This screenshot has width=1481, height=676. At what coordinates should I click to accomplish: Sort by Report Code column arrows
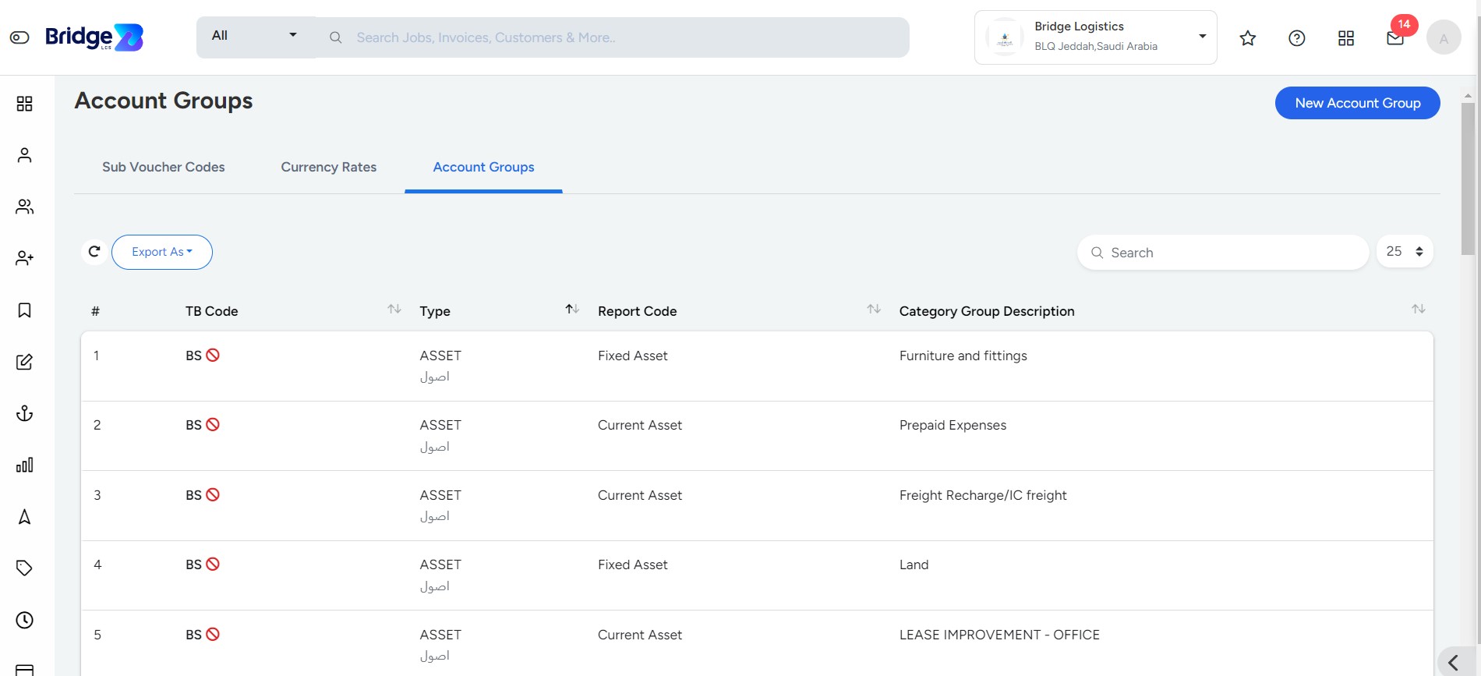pos(874,310)
